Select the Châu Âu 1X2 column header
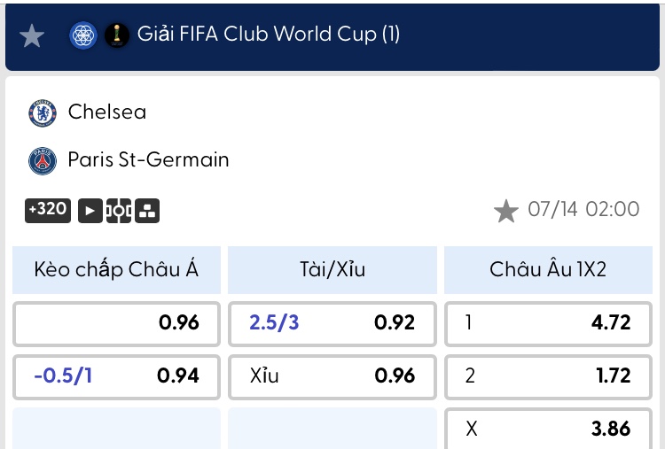 click(x=548, y=270)
